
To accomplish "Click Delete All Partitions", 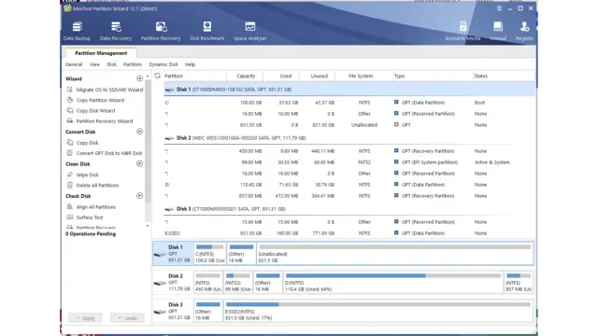I will (93, 185).
